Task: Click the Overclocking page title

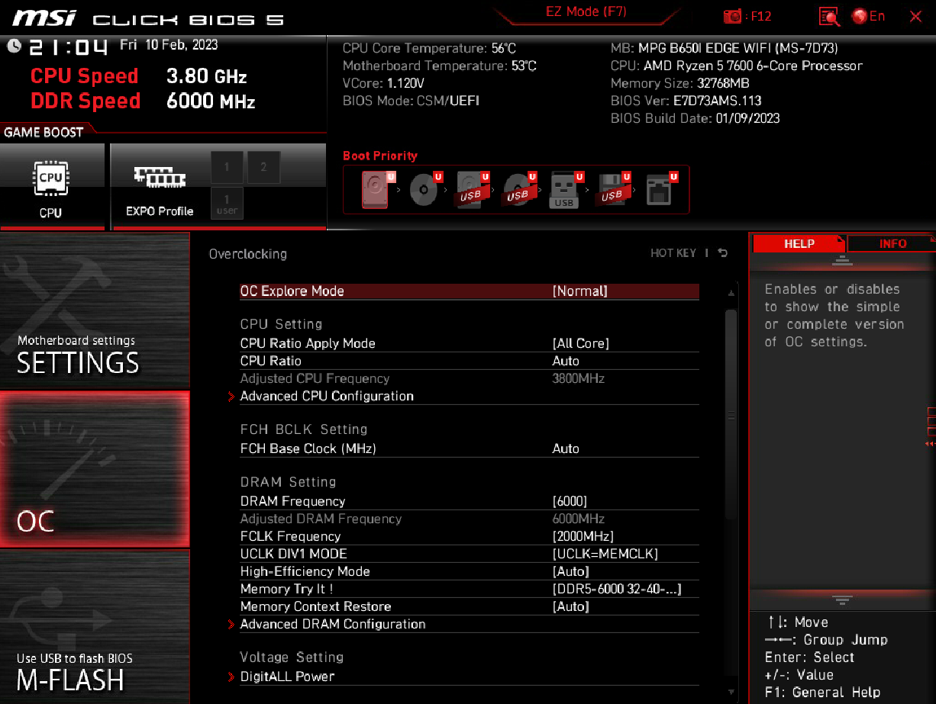Action: pos(248,254)
